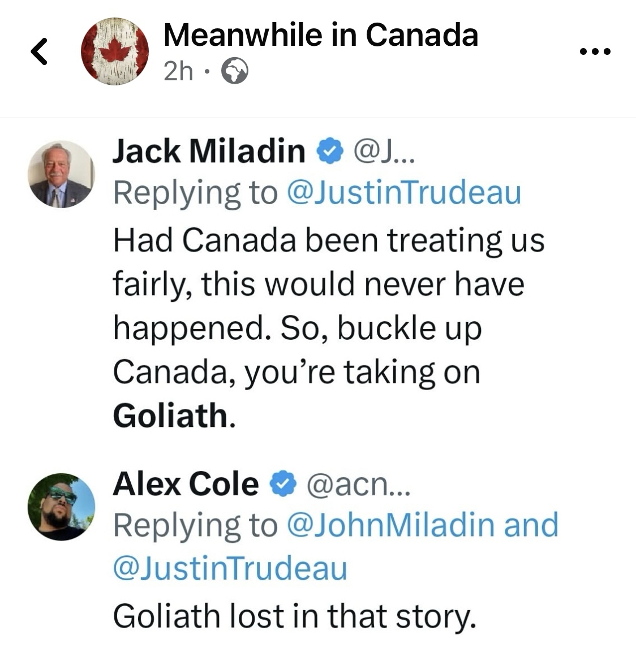
Task: Click the Alex Cole display name
Action: pyautogui.click(x=186, y=484)
